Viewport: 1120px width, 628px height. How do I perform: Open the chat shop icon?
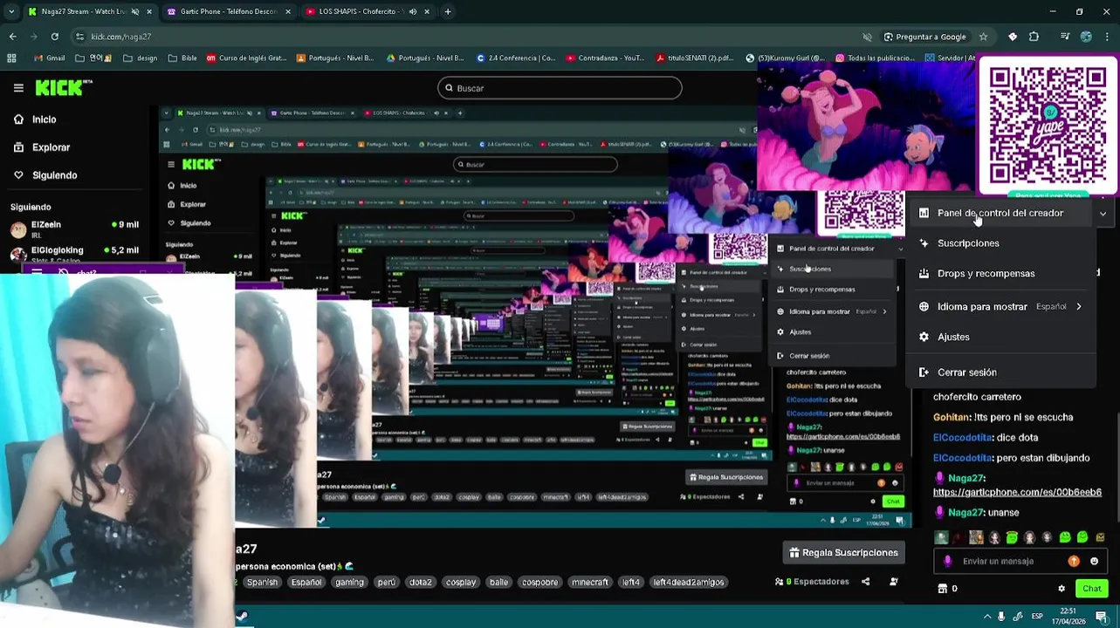click(942, 589)
